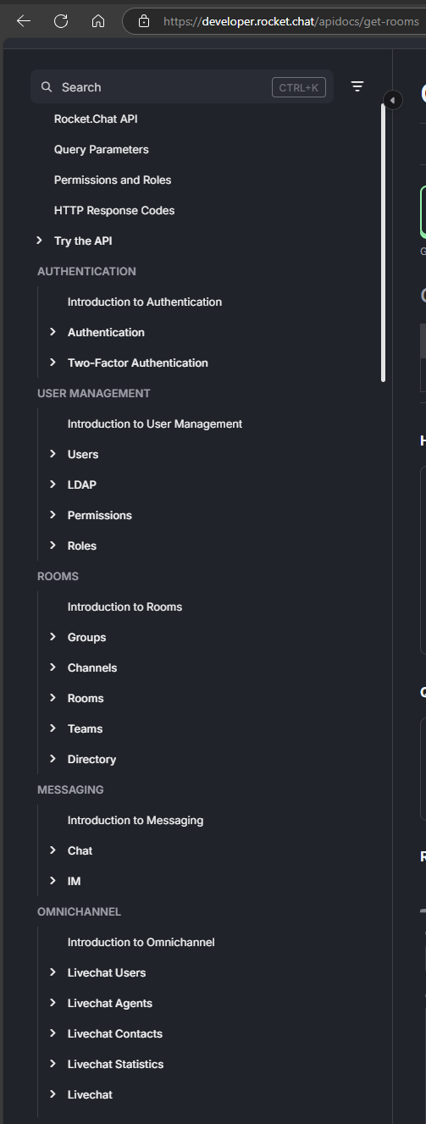Select the ROOMS category heading
Screen dimensions: 426x1124
(58, 576)
